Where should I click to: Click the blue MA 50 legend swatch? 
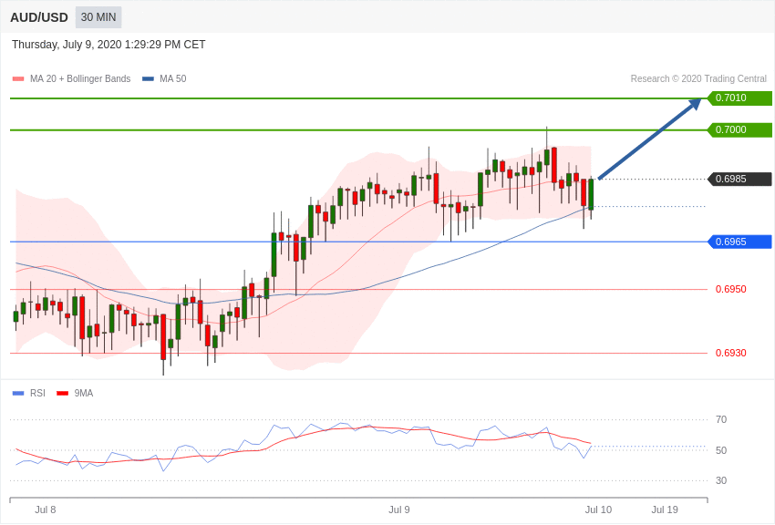(148, 79)
